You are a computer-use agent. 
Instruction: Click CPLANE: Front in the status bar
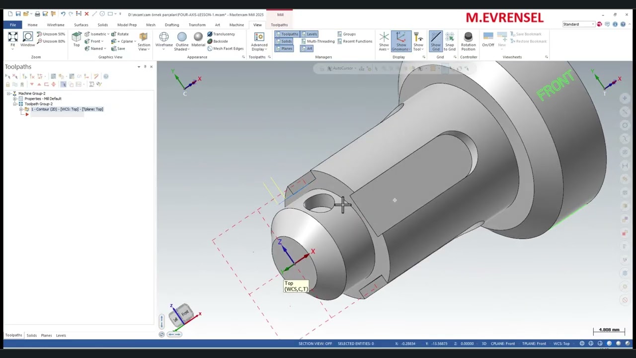click(503, 344)
